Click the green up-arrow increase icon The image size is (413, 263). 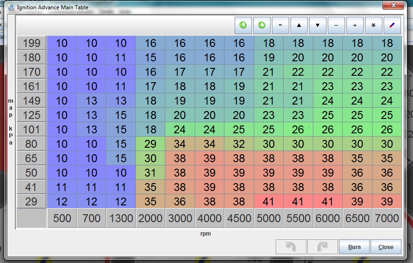243,25
